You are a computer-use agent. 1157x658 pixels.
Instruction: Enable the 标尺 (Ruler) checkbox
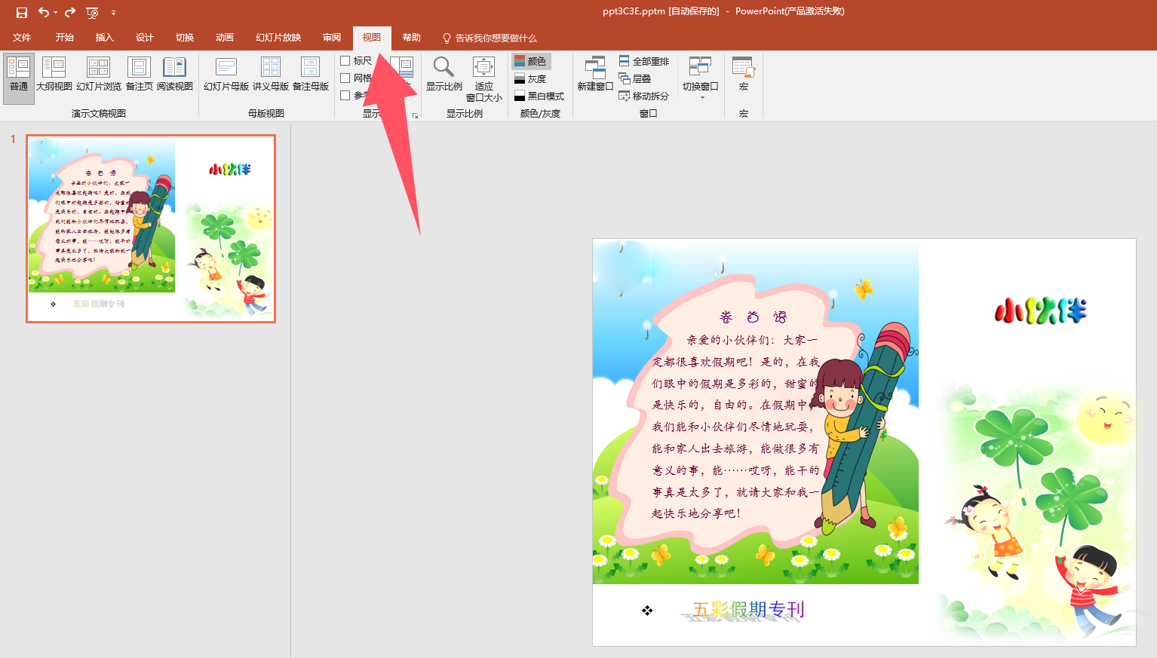coord(346,60)
